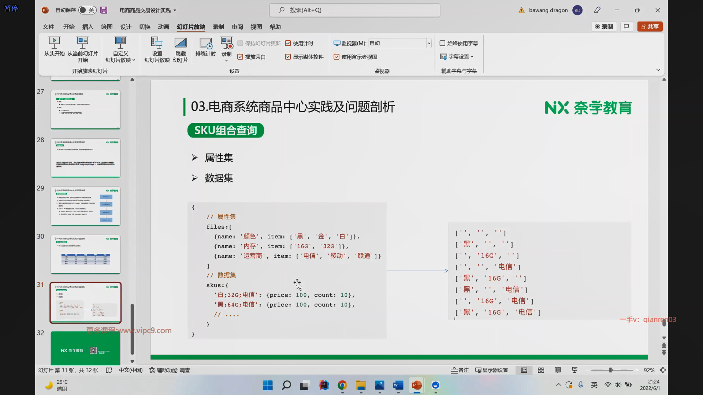Click the zoom slider handle

pyautogui.click(x=610, y=370)
